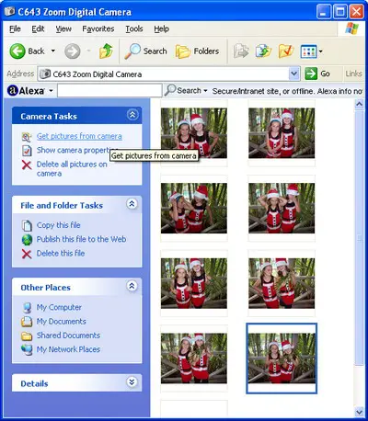Select the second photo thumbnail in top row
The width and height of the screenshot is (368, 421).
282,133
